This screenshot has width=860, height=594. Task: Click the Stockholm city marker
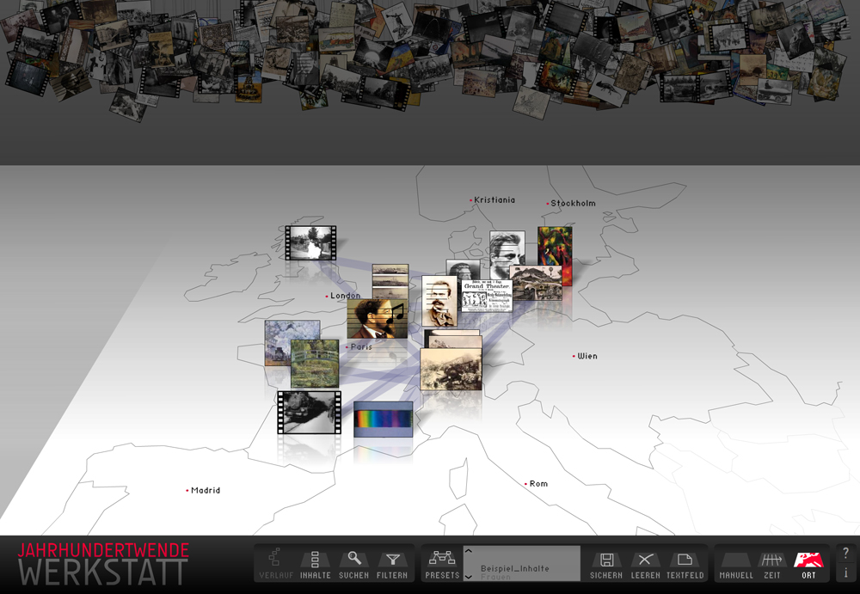(x=571, y=203)
